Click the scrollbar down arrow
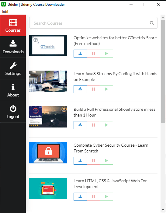The height and width of the screenshot is (213, 166). click(x=163, y=210)
